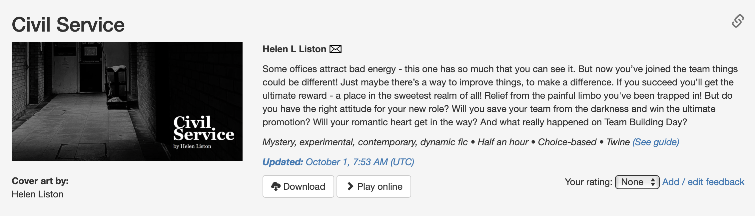Click the game description paragraph
Screen dimensions: 755x216
pos(500,96)
